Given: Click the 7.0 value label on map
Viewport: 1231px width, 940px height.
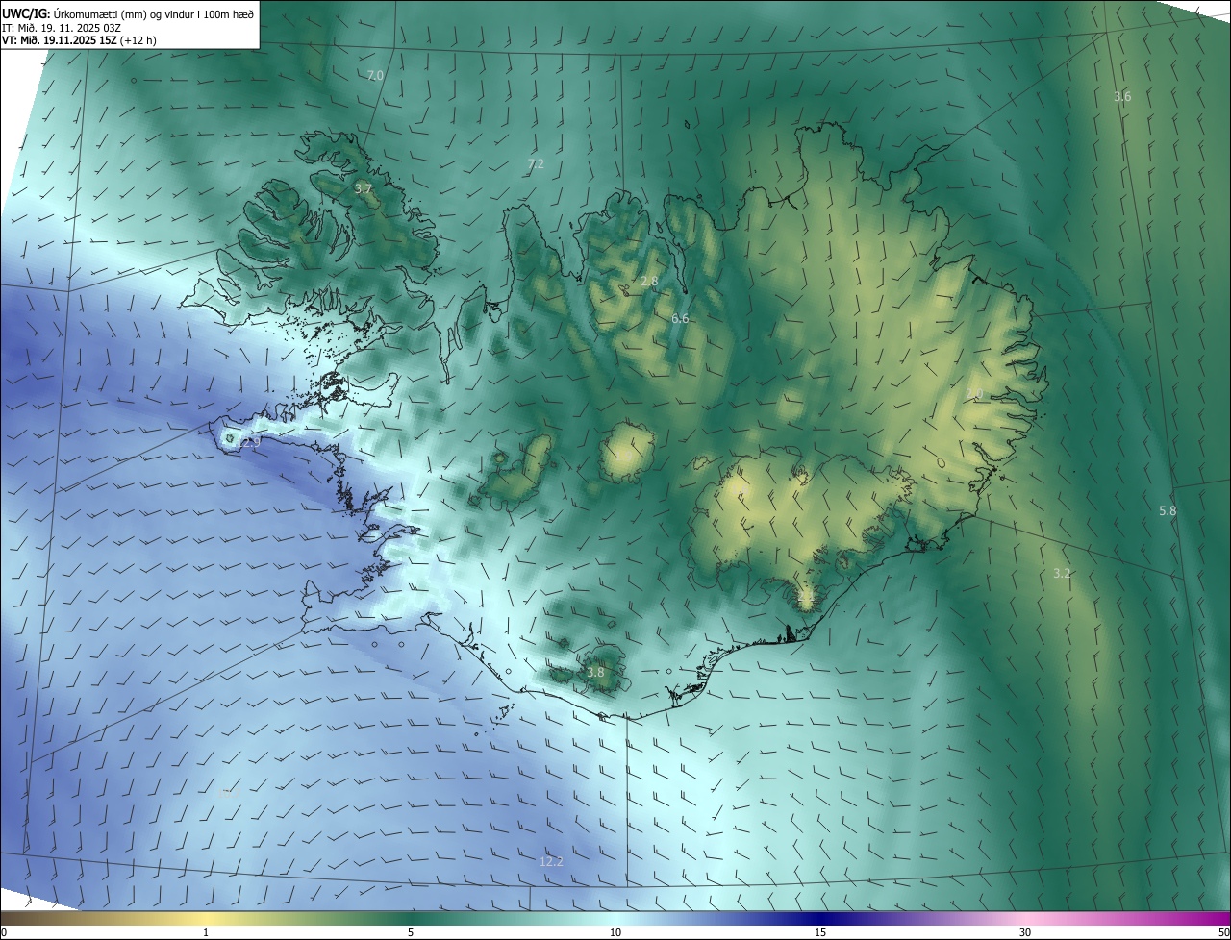Looking at the screenshot, I should tap(375, 75).
